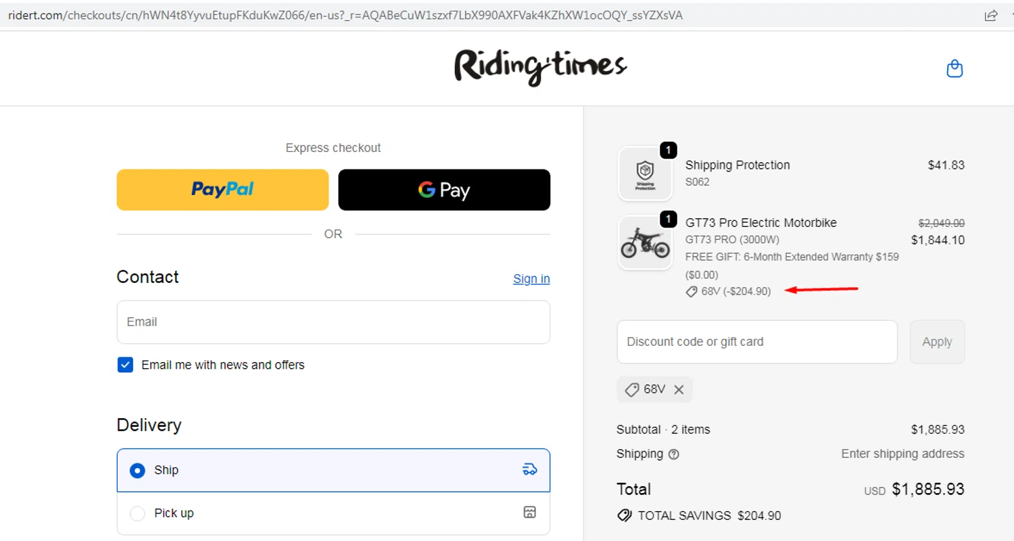Image resolution: width=1014 pixels, height=541 pixels.
Task: Click the GT73 PRO (3000W) variant text
Action: pos(732,240)
